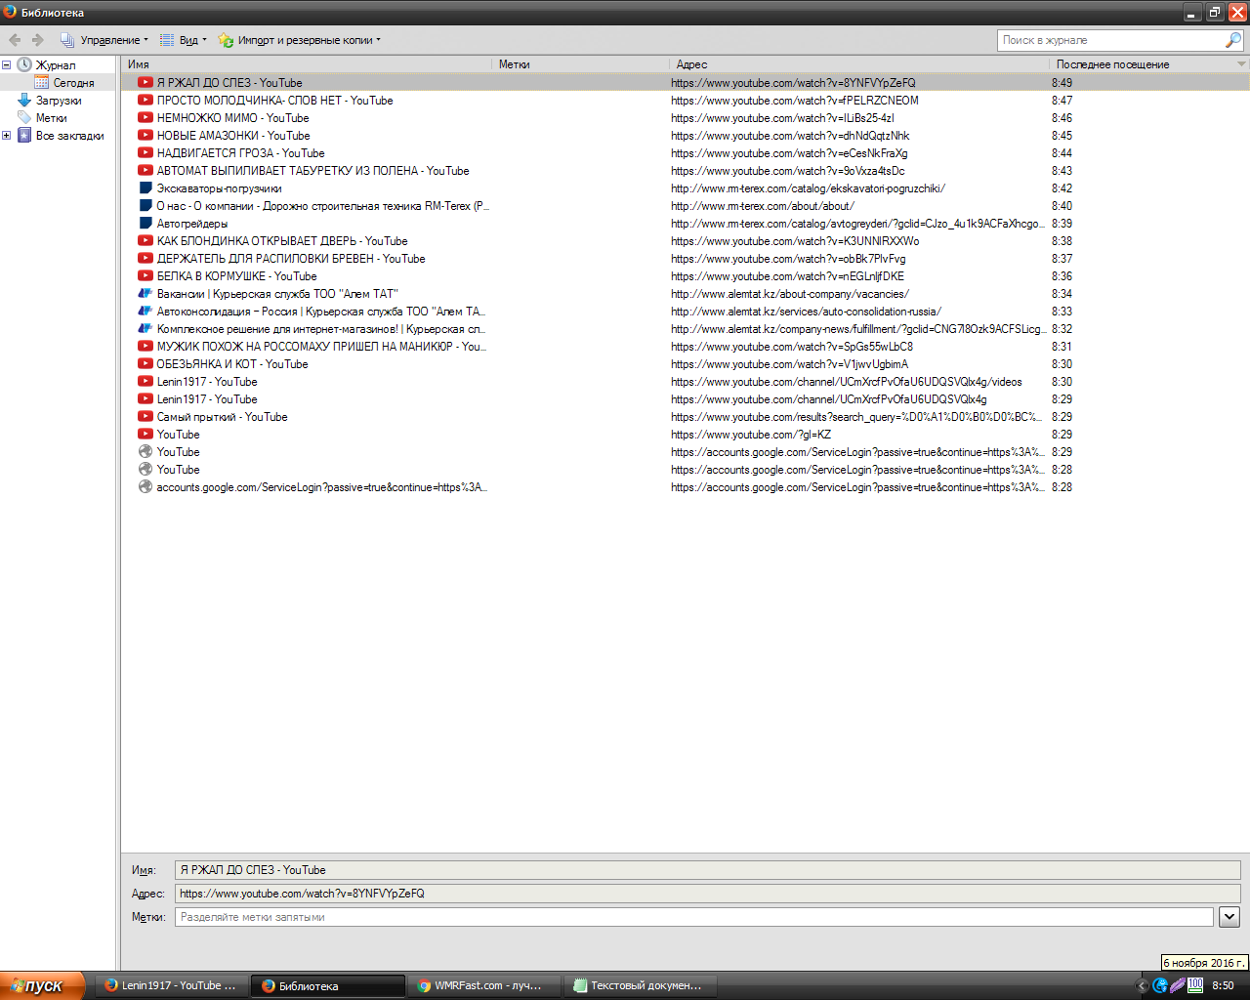Select Загрузки in the sidebar
Image resolution: width=1250 pixels, height=1000 pixels.
click(59, 101)
